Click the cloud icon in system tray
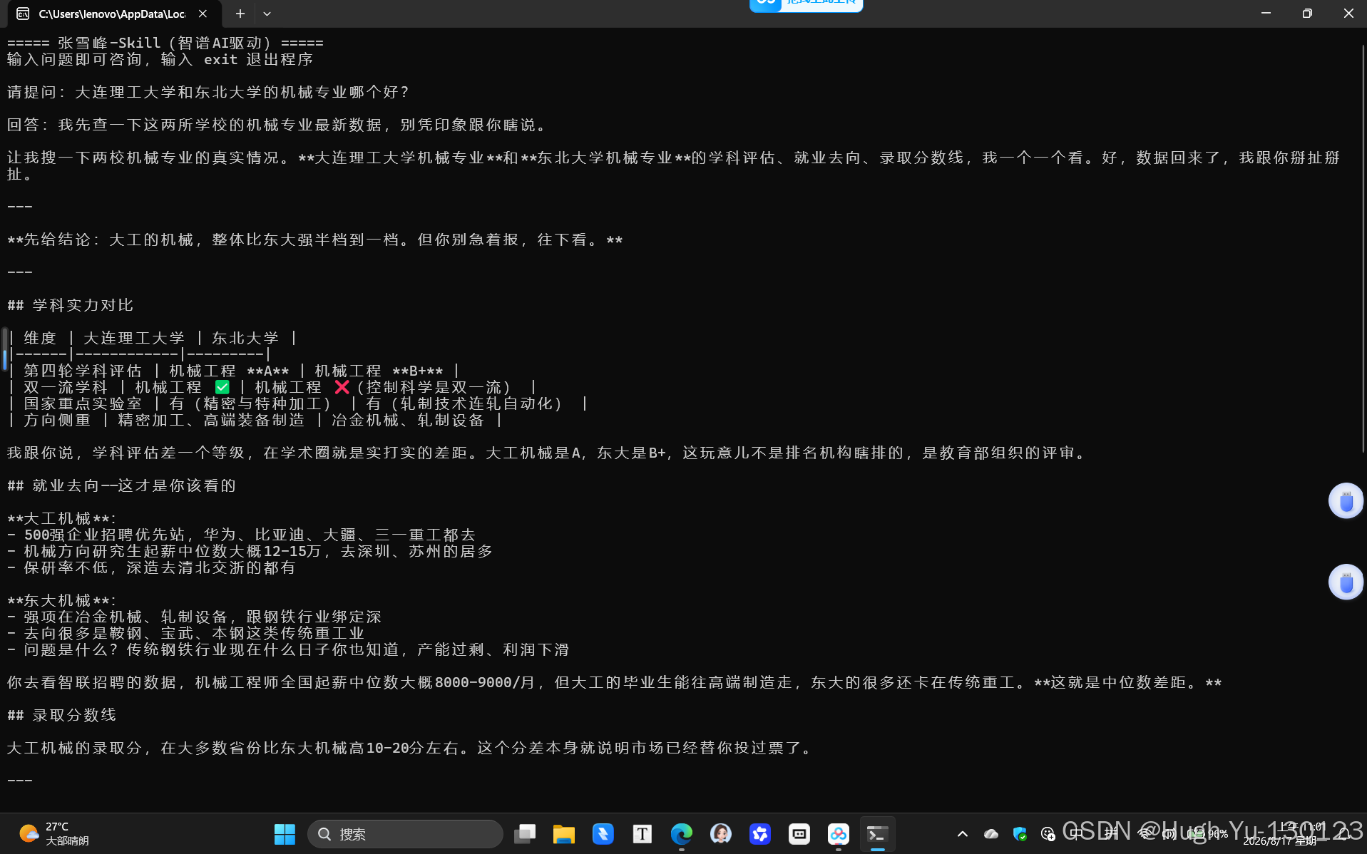 [x=991, y=834]
